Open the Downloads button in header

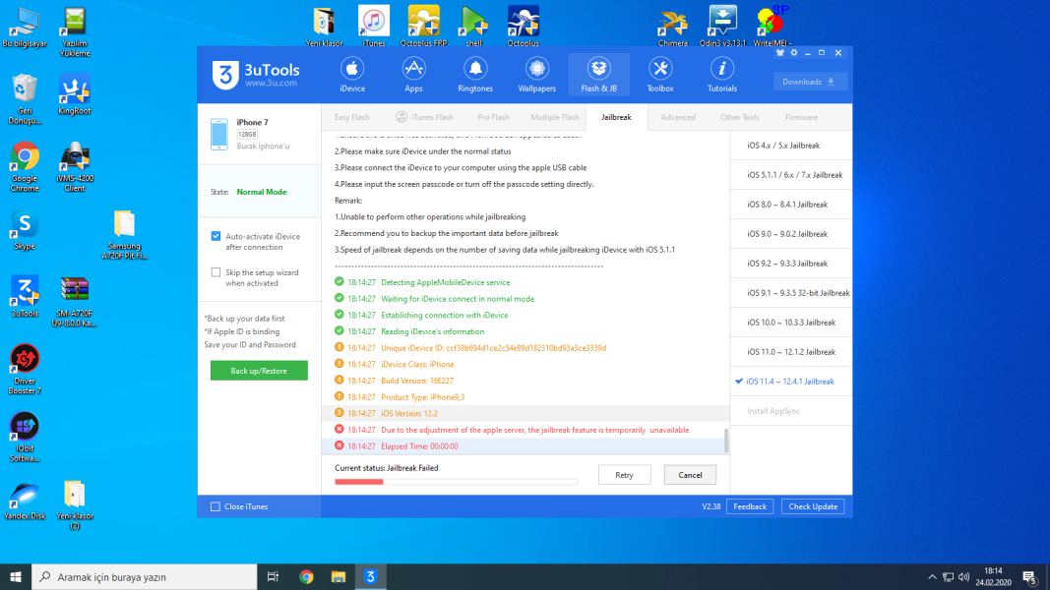pos(810,82)
